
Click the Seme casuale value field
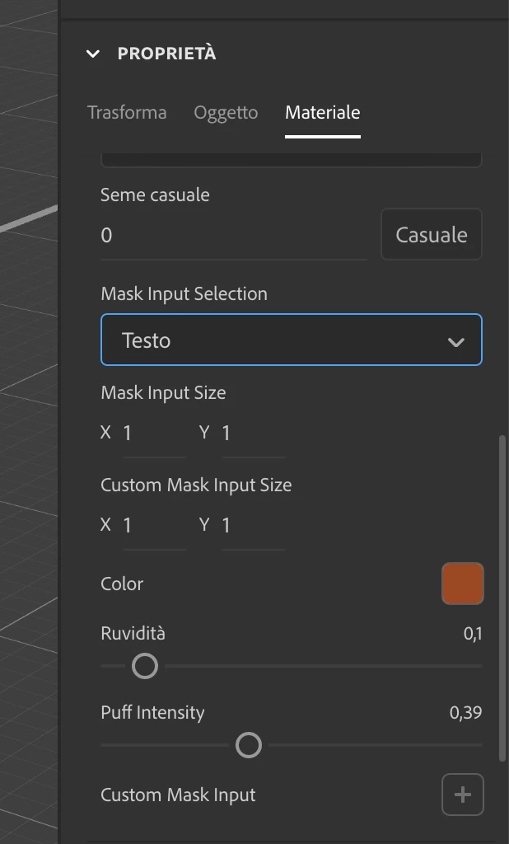233,236
